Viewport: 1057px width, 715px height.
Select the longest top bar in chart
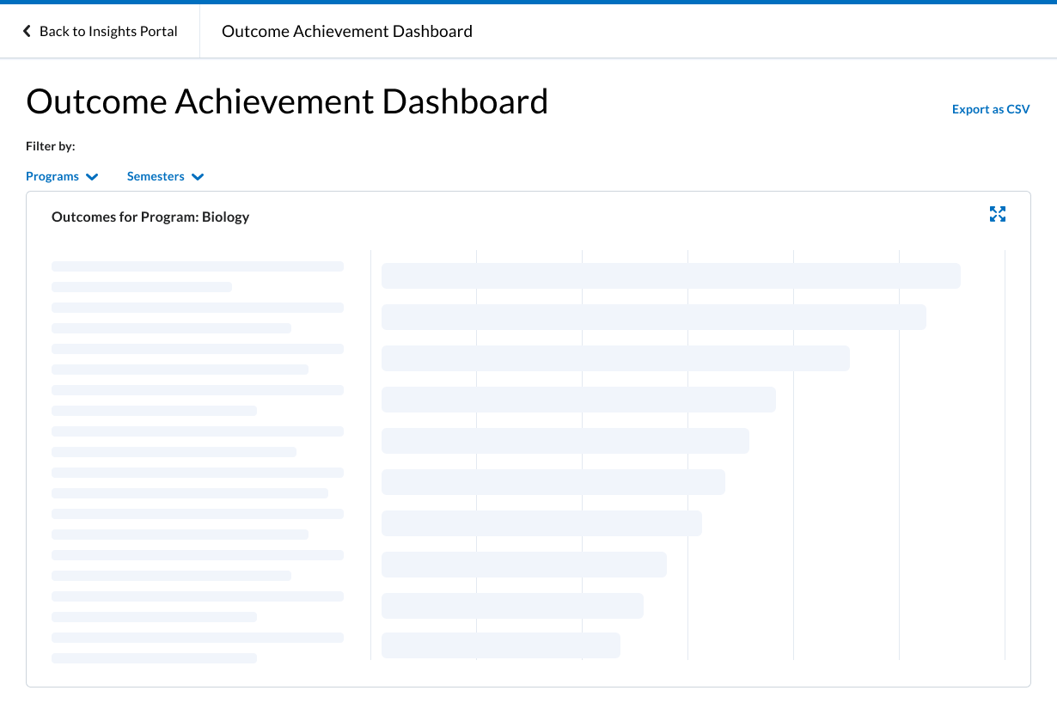(x=670, y=276)
